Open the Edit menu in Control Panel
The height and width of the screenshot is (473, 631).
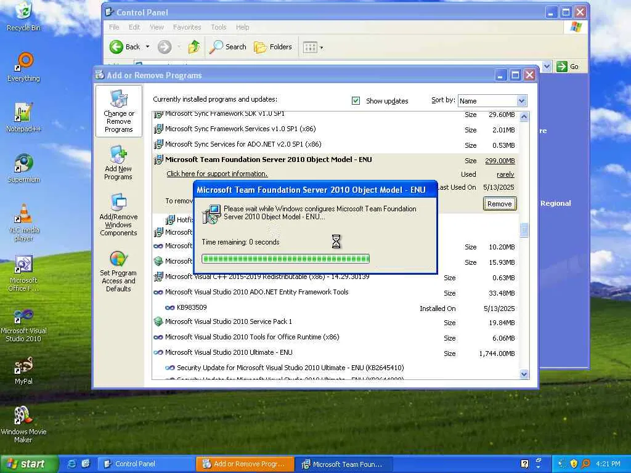tap(134, 27)
